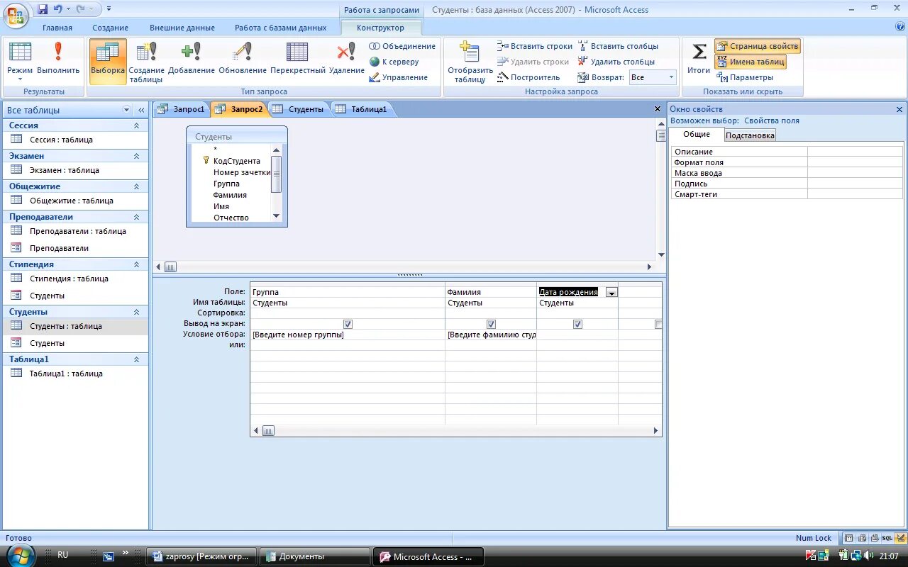Toggle Вывод на экран in the empty fourth column
The width and height of the screenshot is (908, 567).
click(x=658, y=324)
